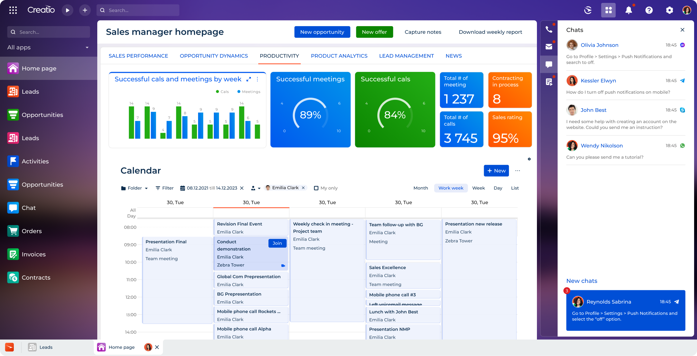Join the 'Conduct demonstration' meeting

coord(277,243)
